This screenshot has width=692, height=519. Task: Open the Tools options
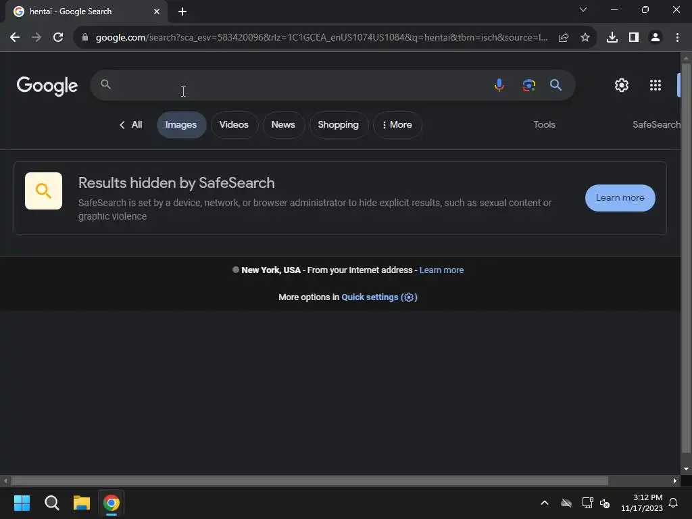point(544,125)
